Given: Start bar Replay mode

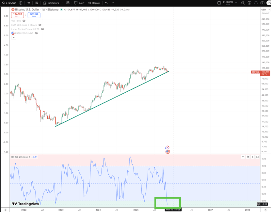Looking at the screenshot, I should coord(94,3).
